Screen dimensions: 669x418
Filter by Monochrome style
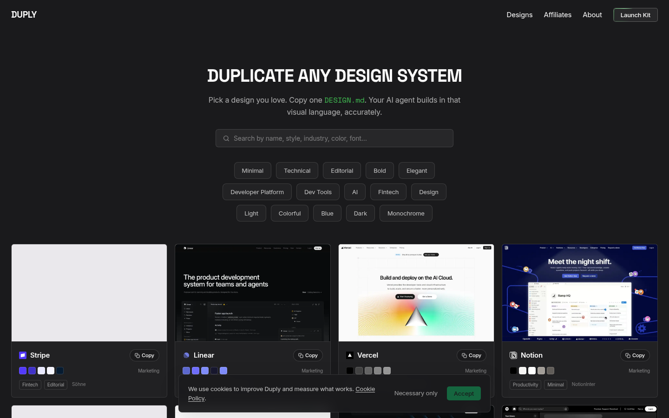tap(406, 213)
